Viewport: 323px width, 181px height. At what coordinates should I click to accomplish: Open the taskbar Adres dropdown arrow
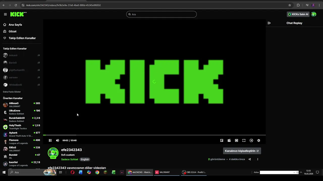[294, 172]
